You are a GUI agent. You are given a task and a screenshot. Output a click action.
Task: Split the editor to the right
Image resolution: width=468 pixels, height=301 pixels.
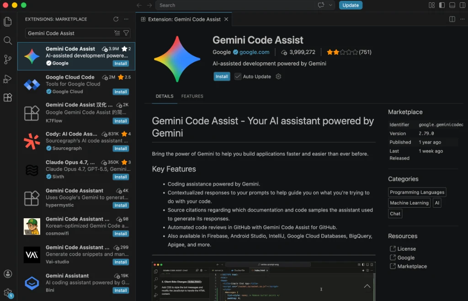coord(452,19)
